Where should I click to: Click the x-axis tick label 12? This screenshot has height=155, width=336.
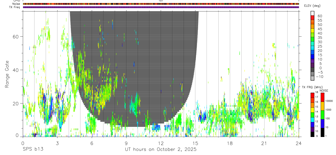point(161,143)
